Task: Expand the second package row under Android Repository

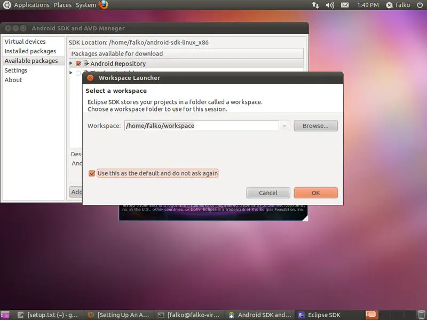Action: (x=71, y=73)
